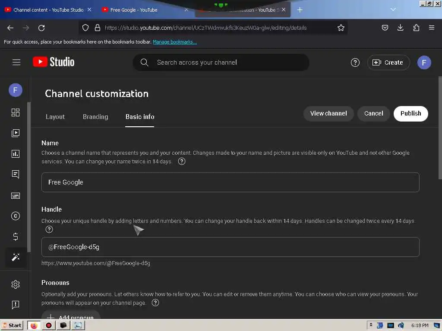Click red record icon in taskbar
Screen dimensions: 442x331
click(x=49, y=326)
